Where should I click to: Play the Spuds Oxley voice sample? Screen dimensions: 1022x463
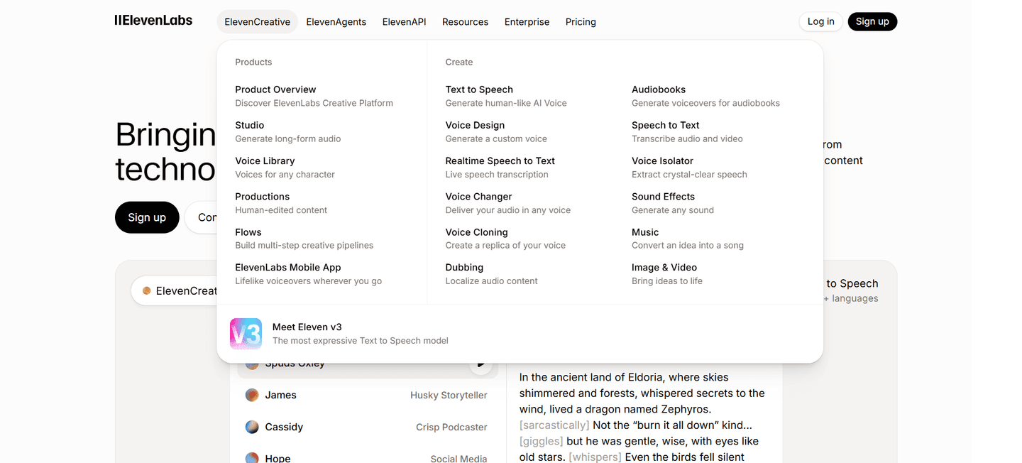(480, 365)
